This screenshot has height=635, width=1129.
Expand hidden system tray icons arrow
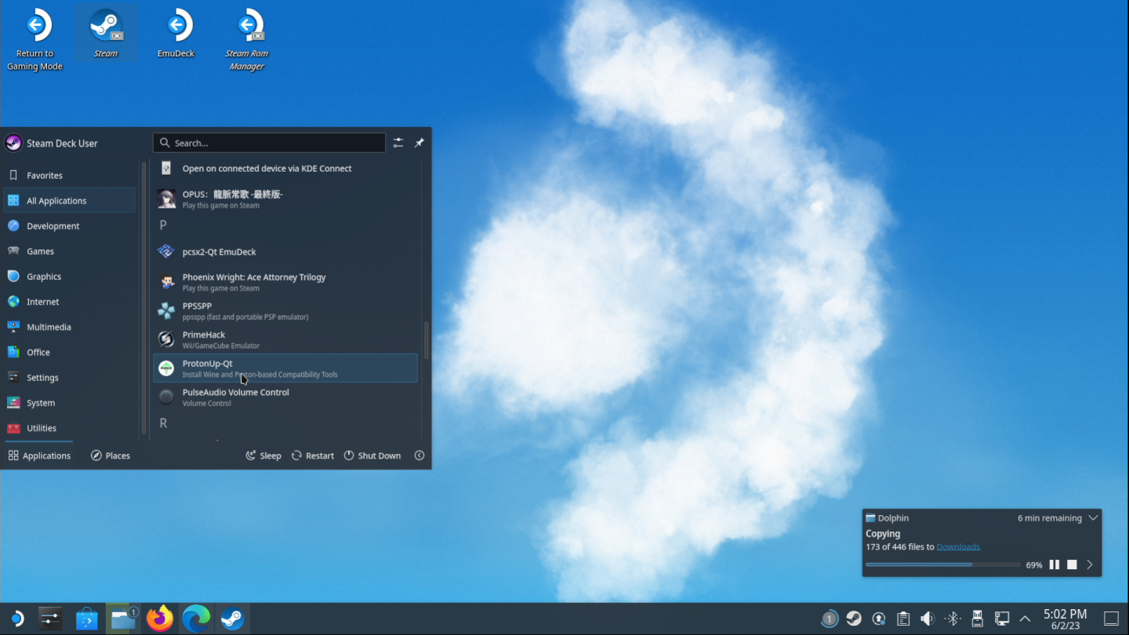coord(1025,619)
